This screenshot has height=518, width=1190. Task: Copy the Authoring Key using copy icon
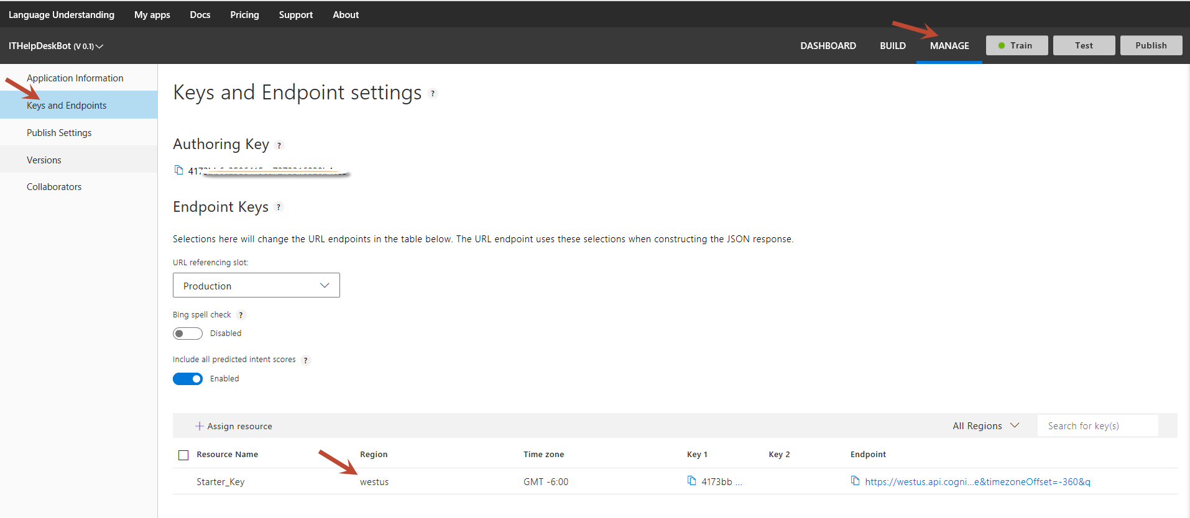pyautogui.click(x=179, y=170)
